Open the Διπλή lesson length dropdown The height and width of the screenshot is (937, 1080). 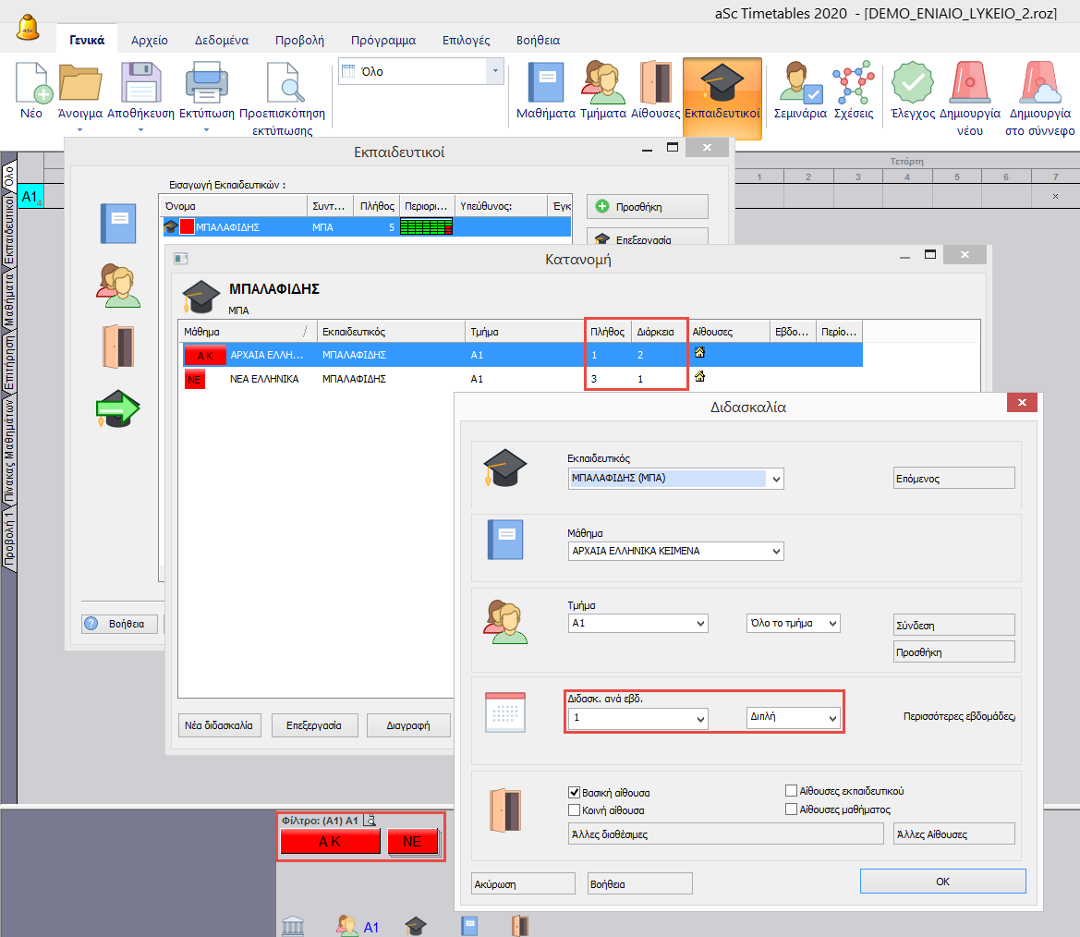(x=832, y=719)
